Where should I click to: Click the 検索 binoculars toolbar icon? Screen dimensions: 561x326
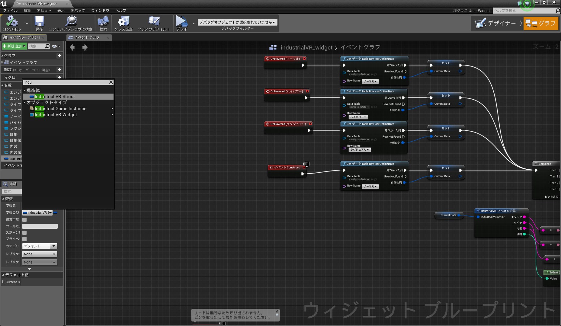click(103, 24)
